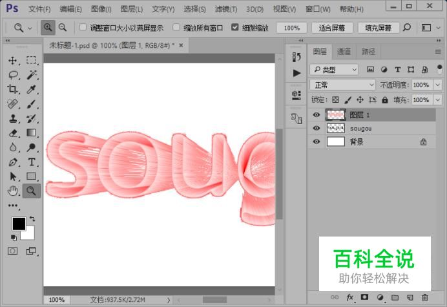Select the Zoom tool in toolbox
447x307 pixels.
[x=32, y=191]
